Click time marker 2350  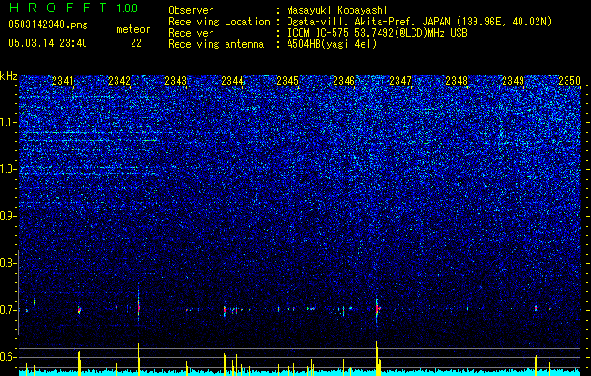569,81
